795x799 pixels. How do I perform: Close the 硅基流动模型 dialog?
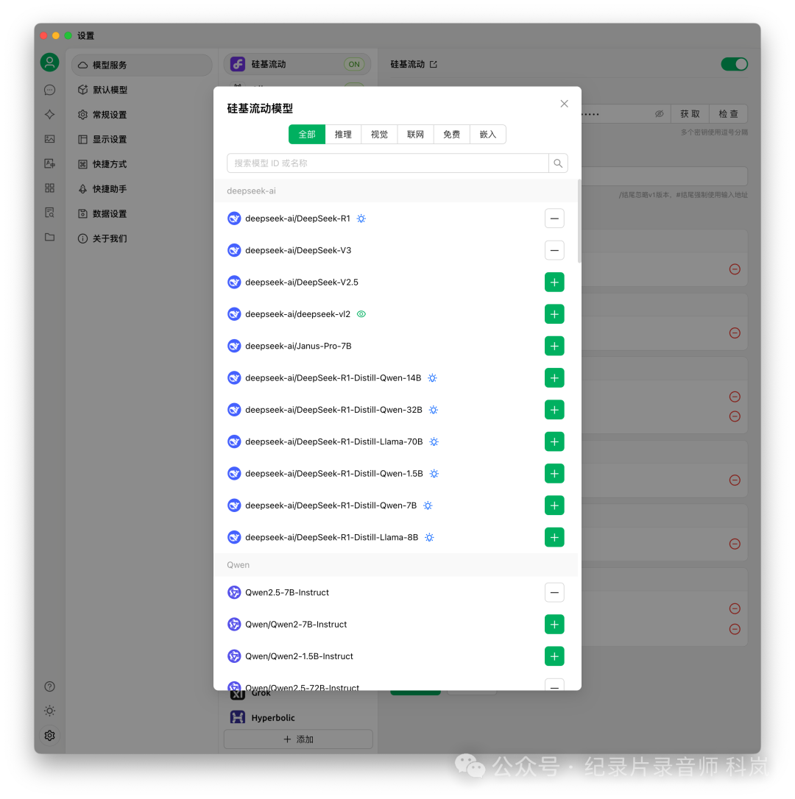coord(564,104)
